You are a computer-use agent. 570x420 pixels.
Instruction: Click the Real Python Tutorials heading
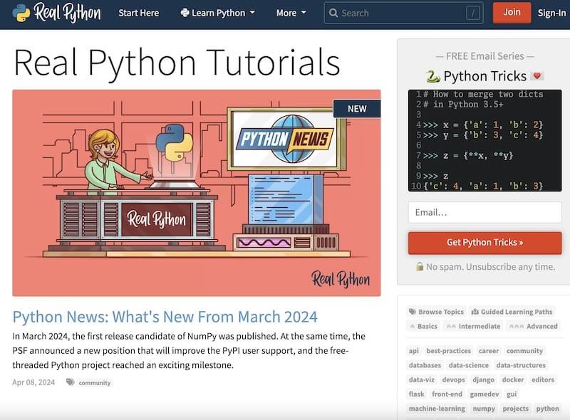pos(177,63)
